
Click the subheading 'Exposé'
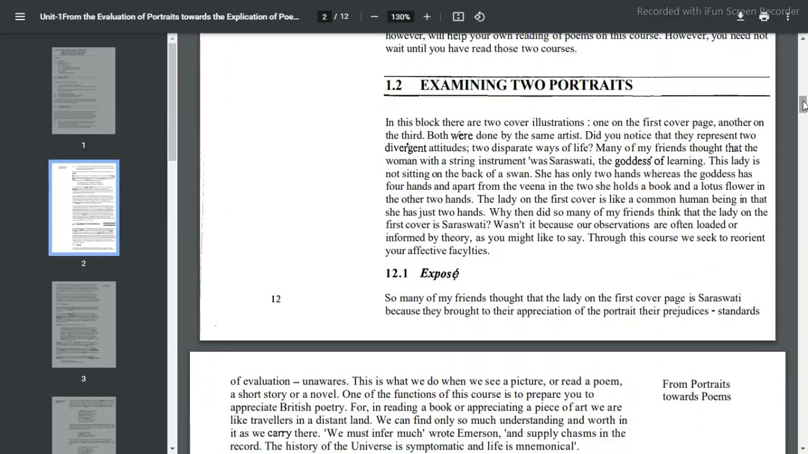439,274
